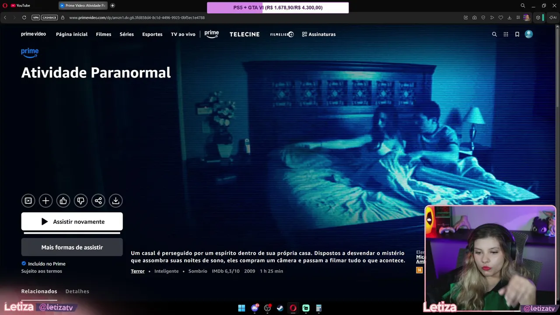Click Assistir novamente play button
The height and width of the screenshot is (315, 560).
[x=72, y=221]
